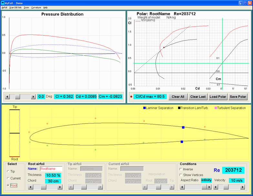The width and height of the screenshot is (253, 196).
Task: Open the Airfoil menu
Action: [x=4, y=7]
